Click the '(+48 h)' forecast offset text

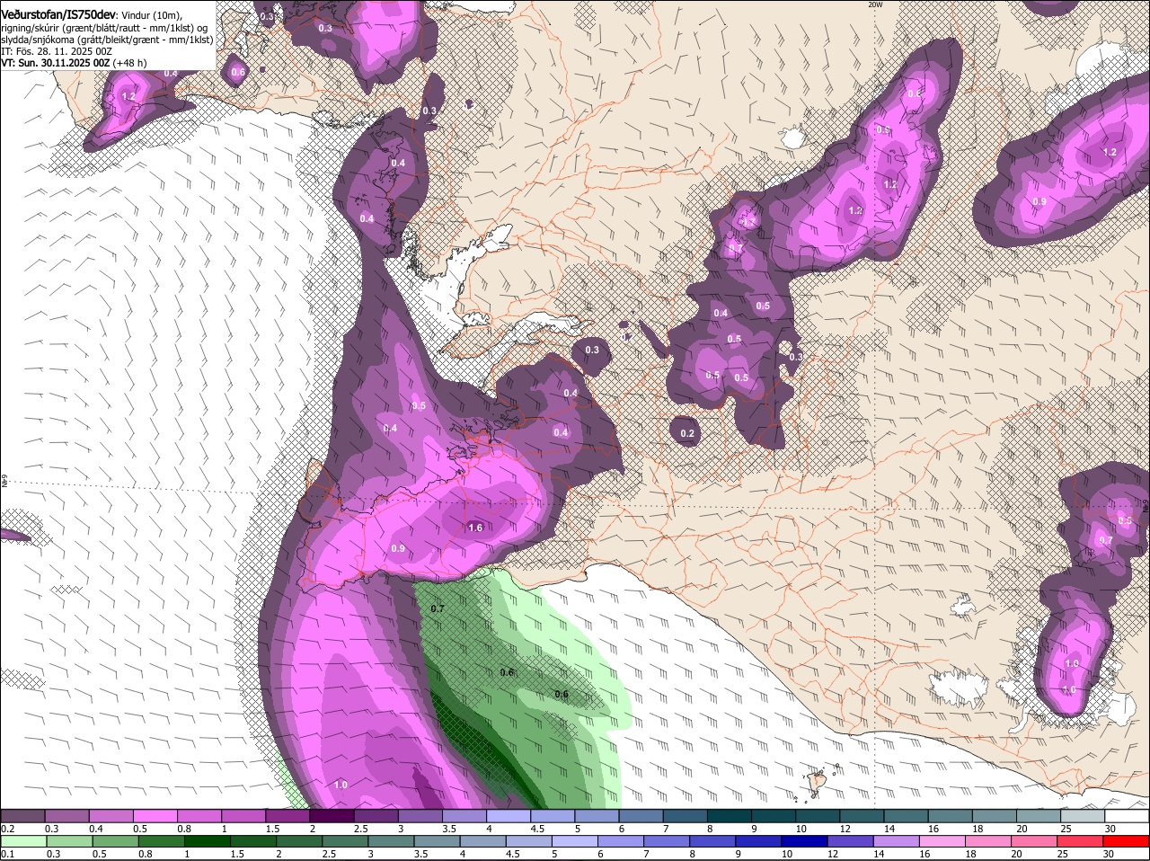130,63
